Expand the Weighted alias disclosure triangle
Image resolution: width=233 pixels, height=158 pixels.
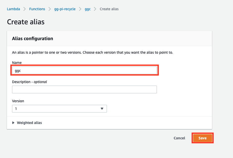(x=13, y=123)
